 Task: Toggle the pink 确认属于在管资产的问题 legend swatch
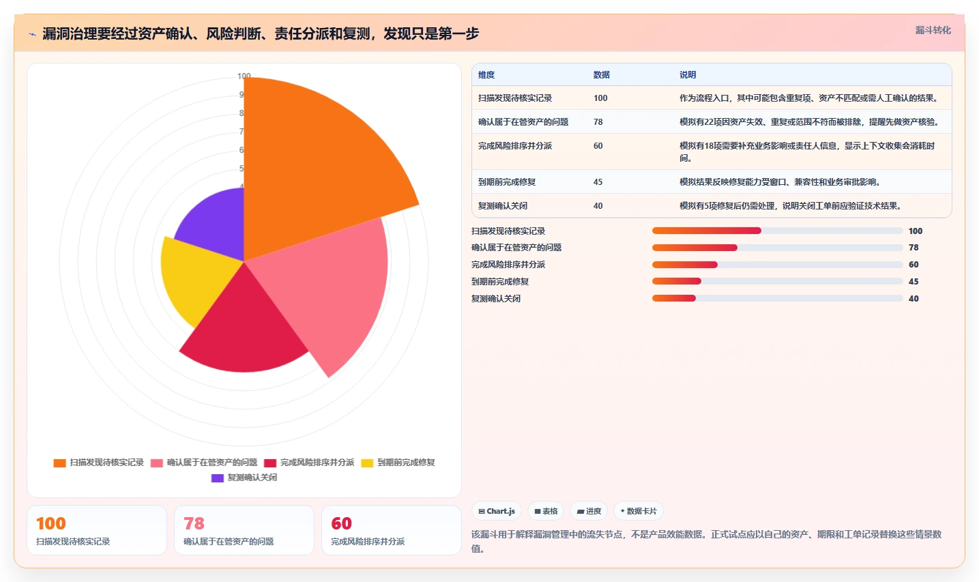point(157,463)
